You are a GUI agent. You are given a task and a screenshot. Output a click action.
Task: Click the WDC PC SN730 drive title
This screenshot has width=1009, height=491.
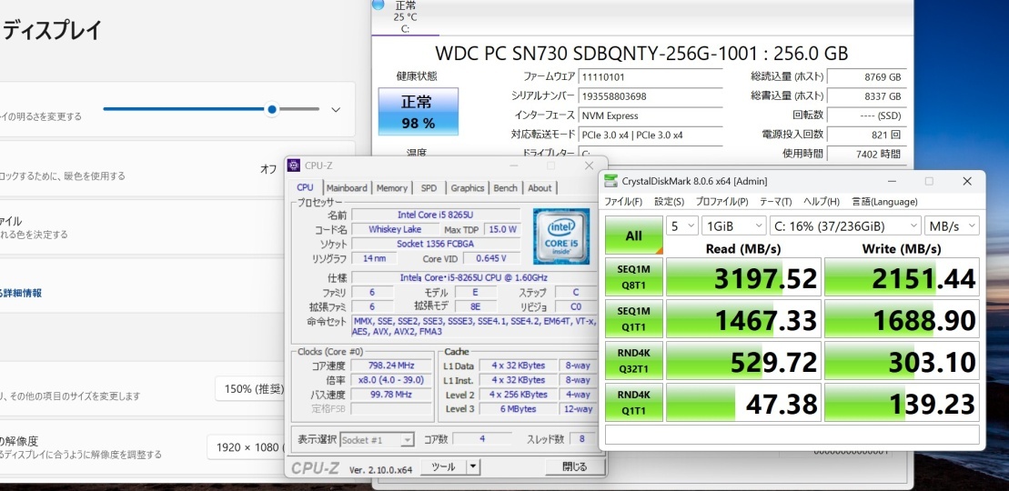pyautogui.click(x=641, y=53)
